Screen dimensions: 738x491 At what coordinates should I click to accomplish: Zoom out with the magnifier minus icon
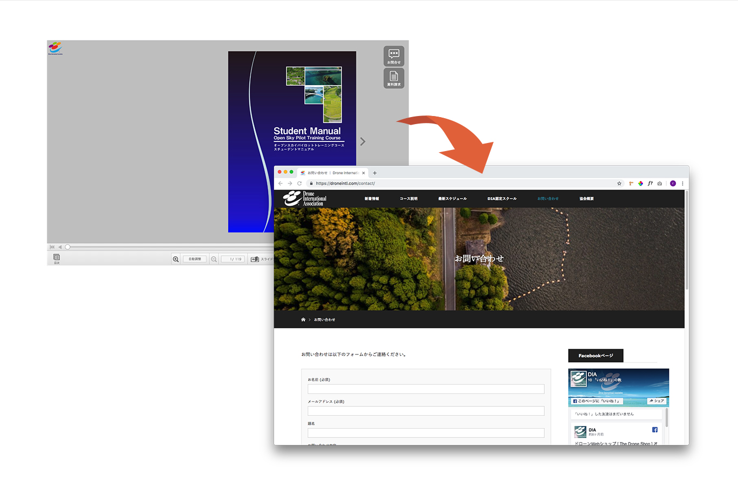coord(214,259)
